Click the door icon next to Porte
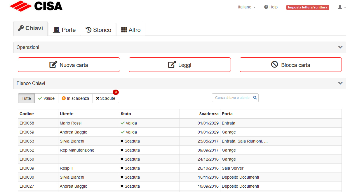The image size is (357, 192). 56,30
